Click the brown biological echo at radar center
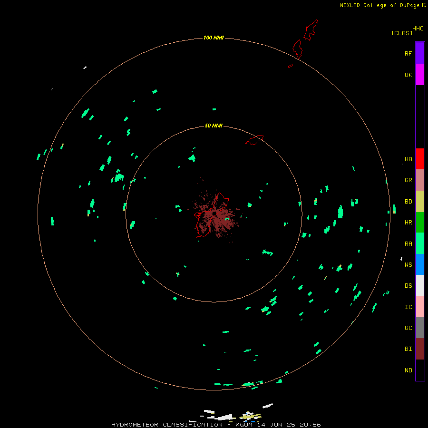 [215, 214]
